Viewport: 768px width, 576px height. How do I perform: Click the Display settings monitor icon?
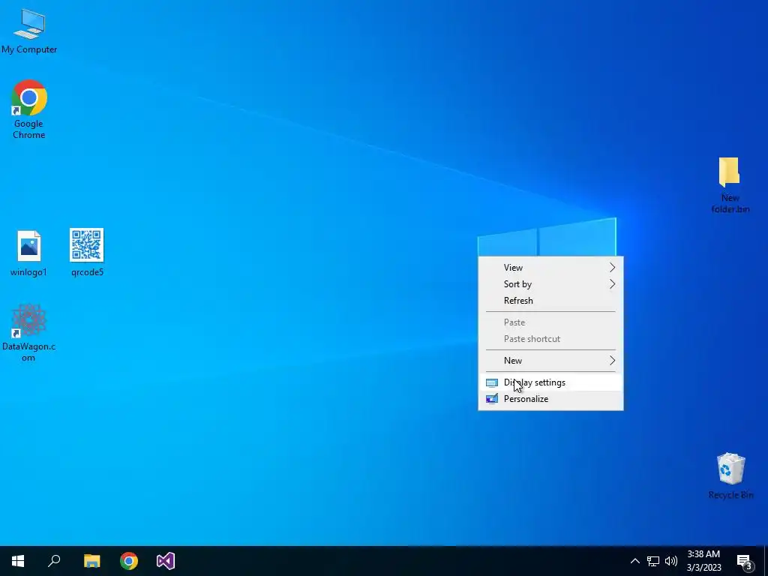(x=492, y=382)
